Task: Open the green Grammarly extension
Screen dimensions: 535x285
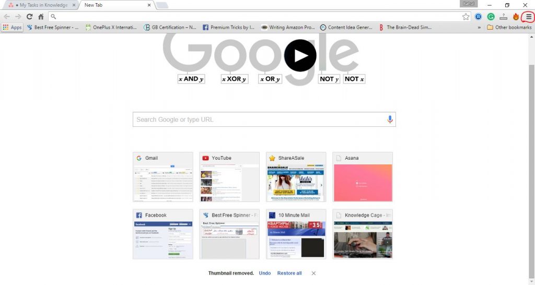Action: click(x=491, y=17)
